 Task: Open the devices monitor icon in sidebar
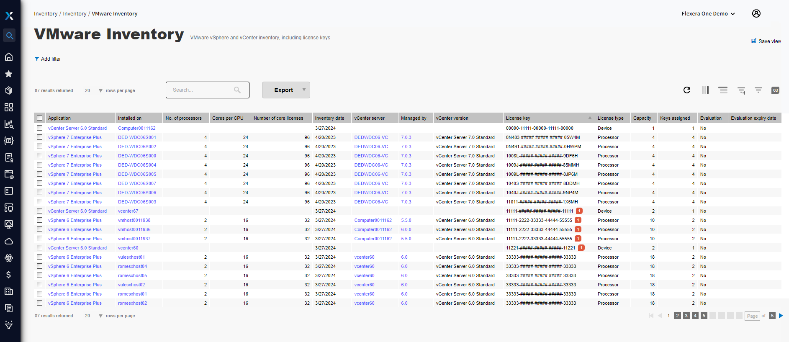pyautogui.click(x=9, y=208)
